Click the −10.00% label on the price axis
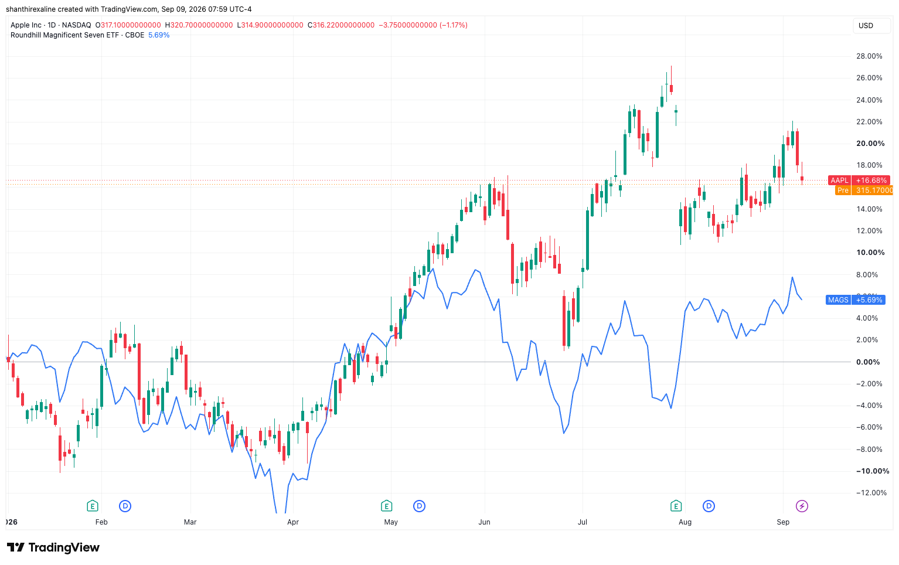899x565 pixels. (873, 471)
